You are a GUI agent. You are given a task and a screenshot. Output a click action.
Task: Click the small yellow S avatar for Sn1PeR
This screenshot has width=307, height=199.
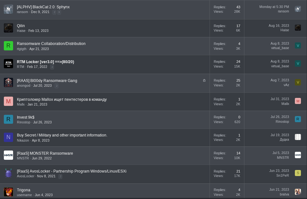[298, 173]
